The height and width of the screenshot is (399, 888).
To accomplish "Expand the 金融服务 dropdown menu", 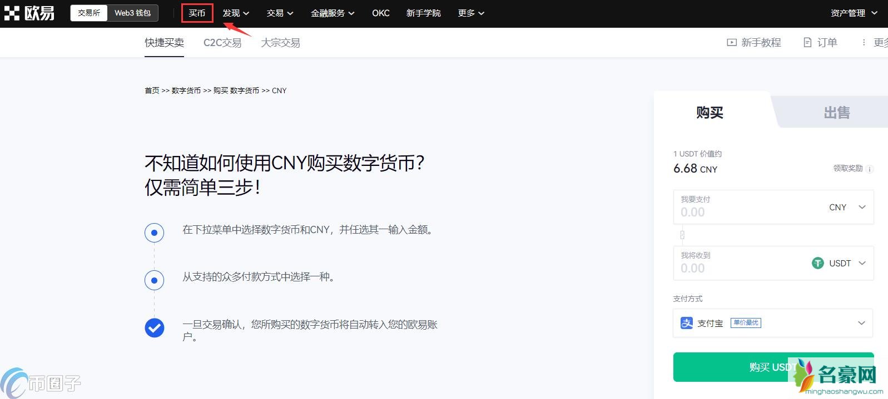I will pyautogui.click(x=333, y=13).
